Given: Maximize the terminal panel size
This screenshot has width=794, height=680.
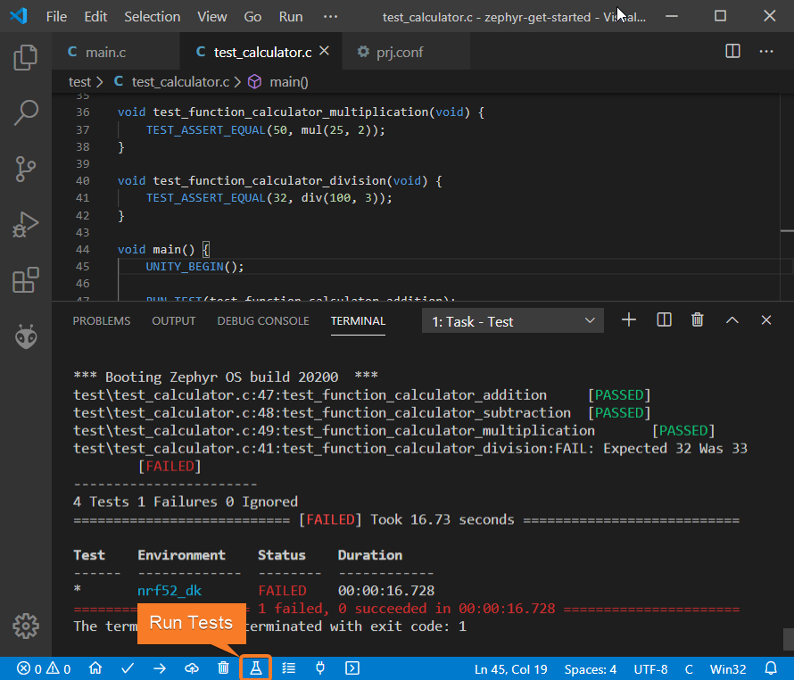Looking at the screenshot, I should pos(732,320).
